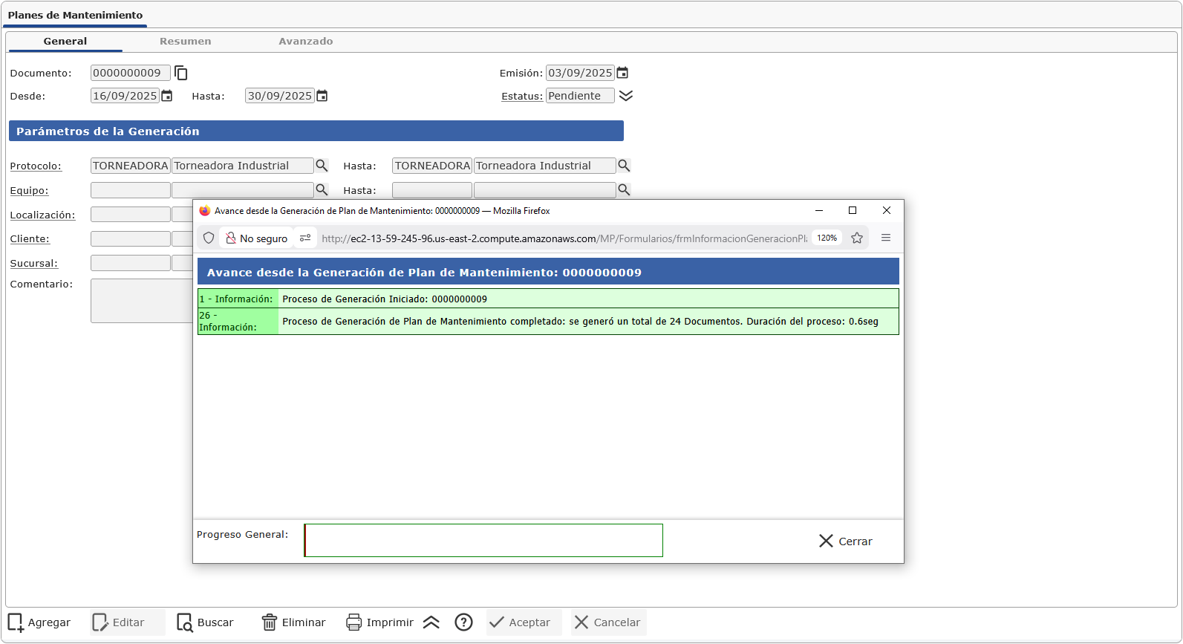This screenshot has height=644, width=1183.
Task: Click the '26 - Información:' log row label
Action: (x=228, y=322)
